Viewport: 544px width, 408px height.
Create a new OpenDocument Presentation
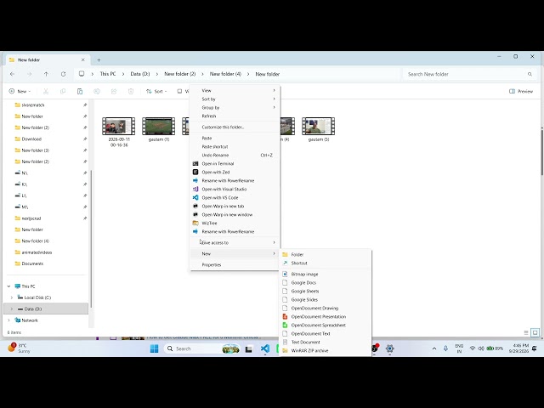[325, 317]
